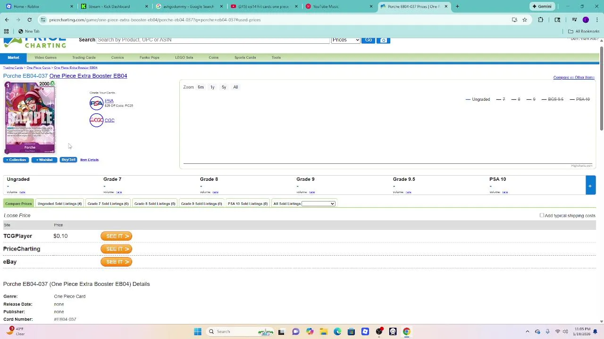Open the Chrome three-dot menu
Screen dimensions: 604x339
coord(597,20)
